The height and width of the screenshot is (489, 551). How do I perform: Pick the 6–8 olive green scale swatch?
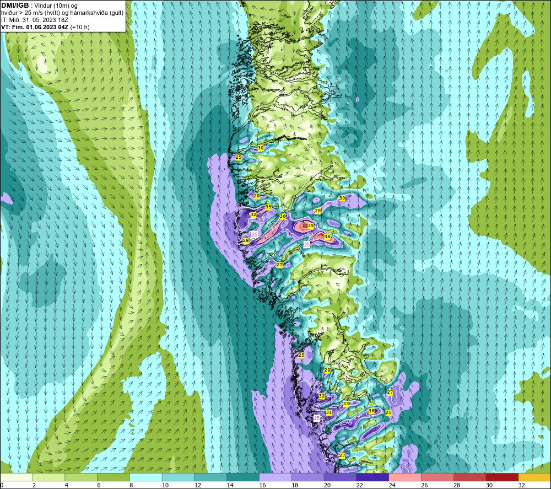coord(114,477)
